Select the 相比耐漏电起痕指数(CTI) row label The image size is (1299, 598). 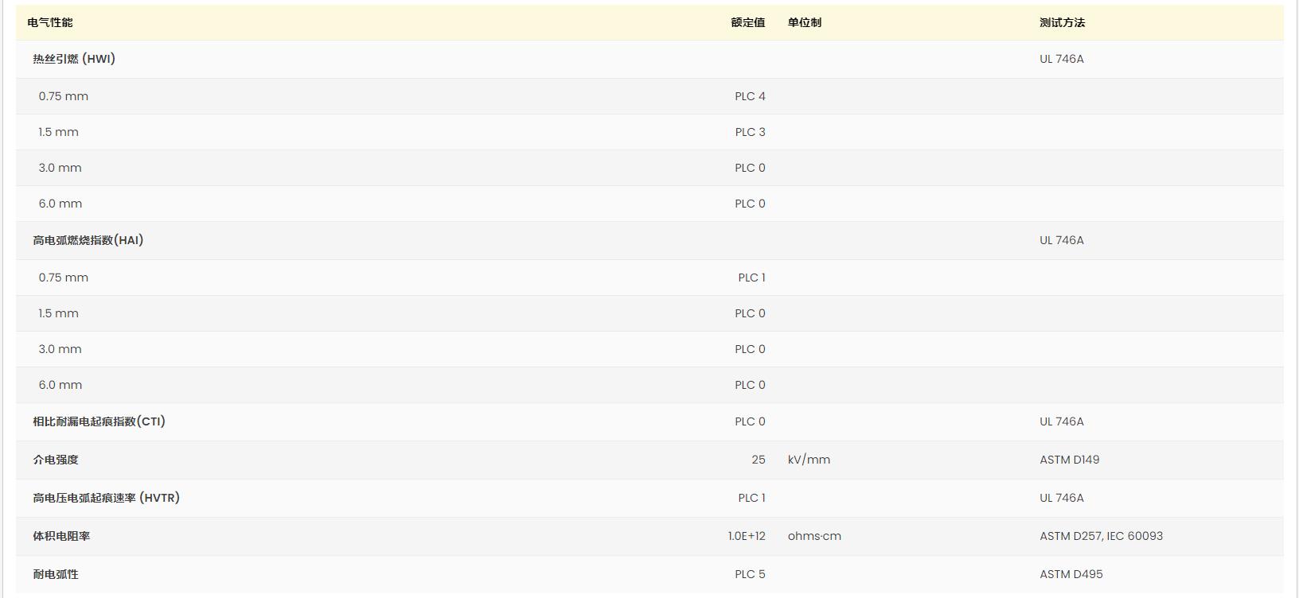click(99, 421)
